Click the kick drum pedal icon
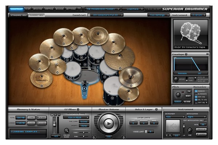This screenshot has width=218, height=145. click(84, 88)
